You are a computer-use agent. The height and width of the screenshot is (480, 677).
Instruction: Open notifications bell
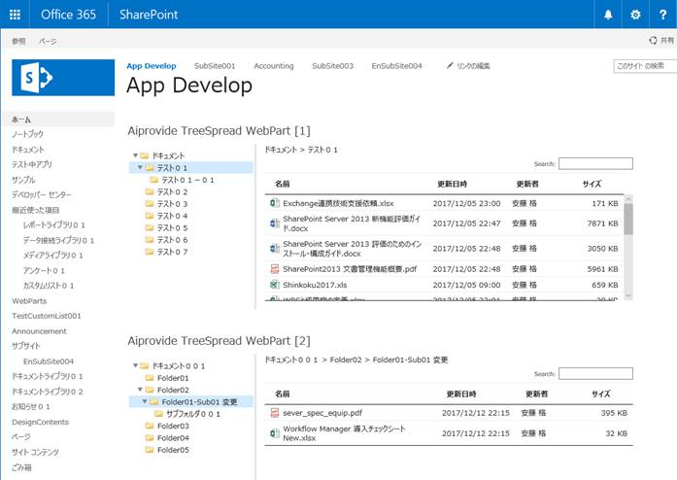(x=608, y=15)
